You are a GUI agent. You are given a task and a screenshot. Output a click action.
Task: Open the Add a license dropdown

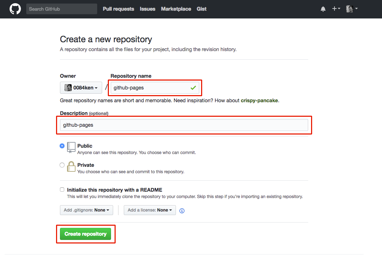point(149,210)
